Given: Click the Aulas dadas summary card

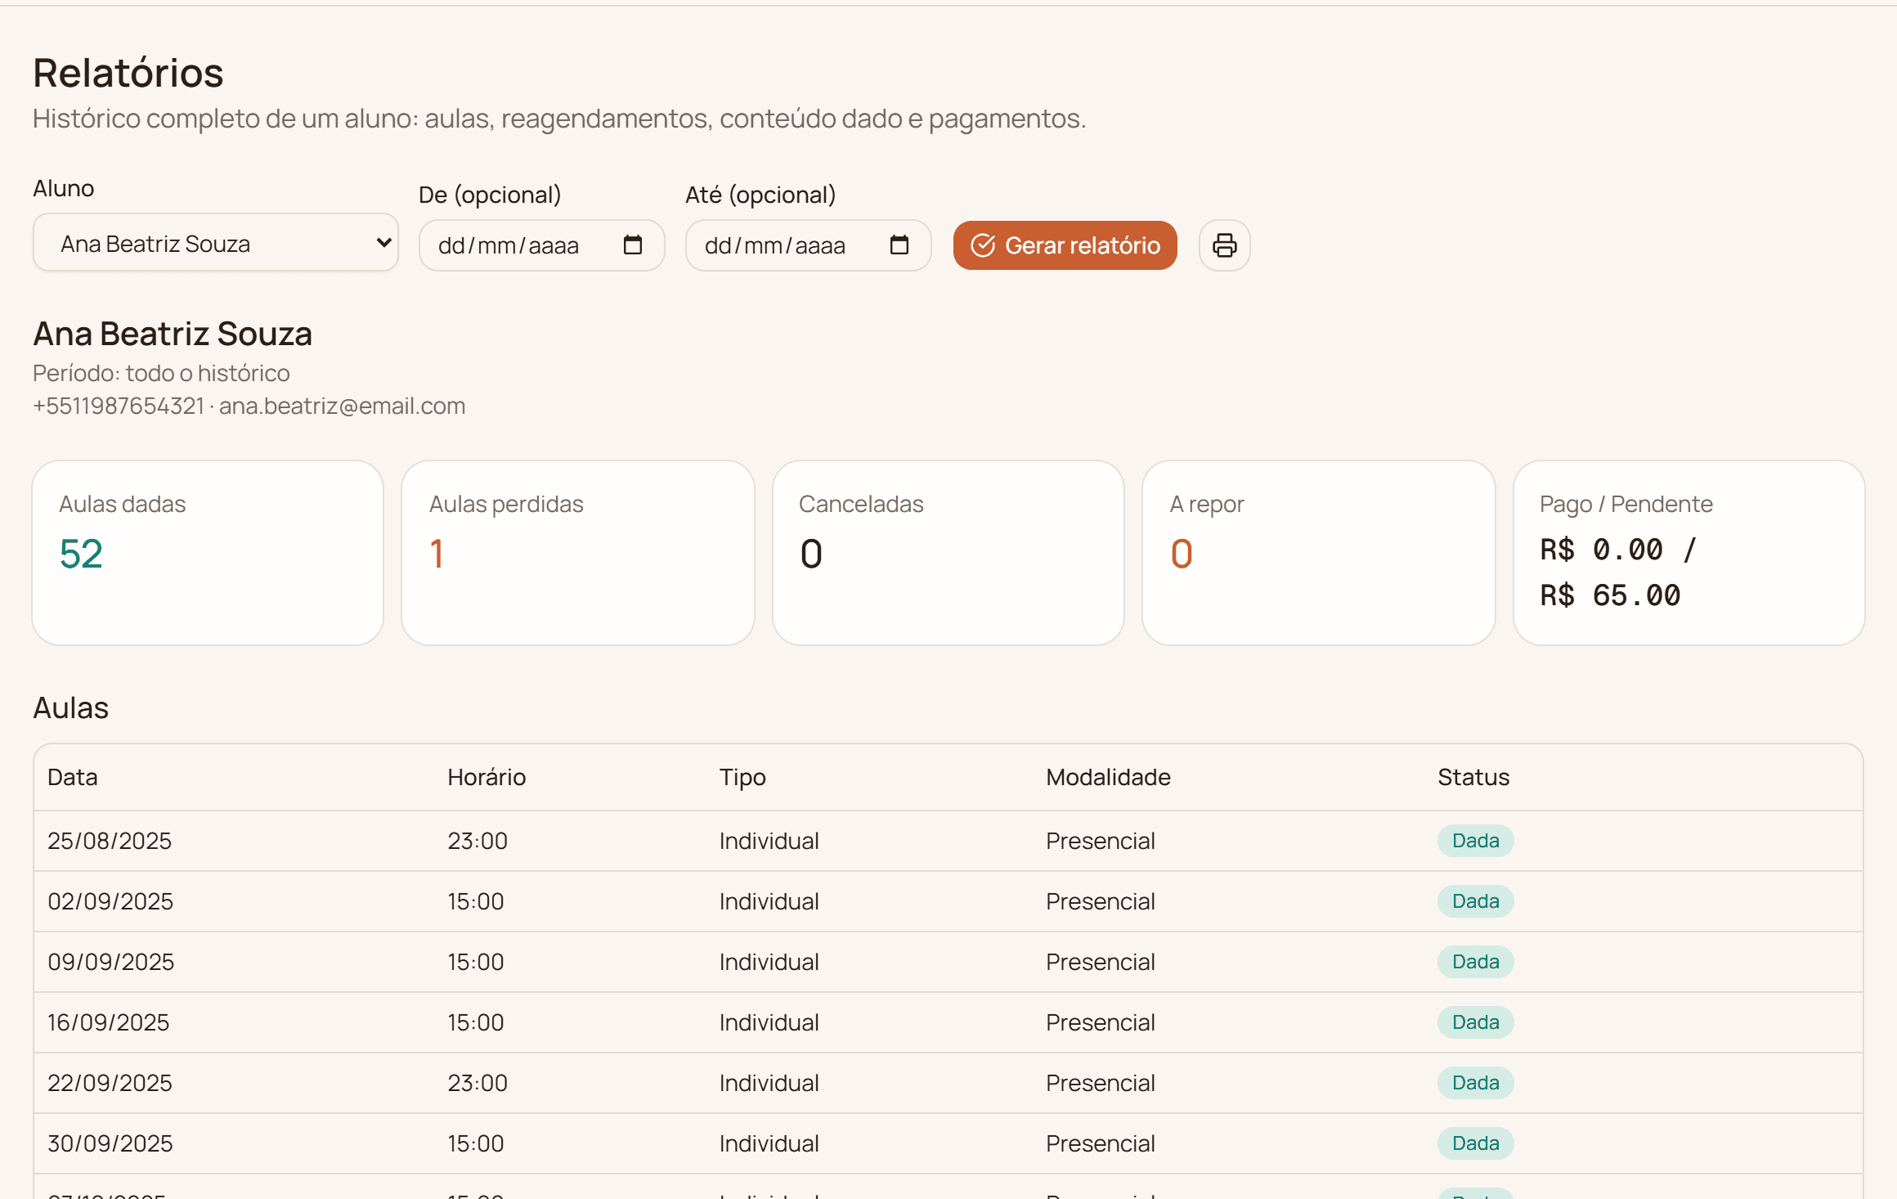Looking at the screenshot, I should (x=208, y=553).
